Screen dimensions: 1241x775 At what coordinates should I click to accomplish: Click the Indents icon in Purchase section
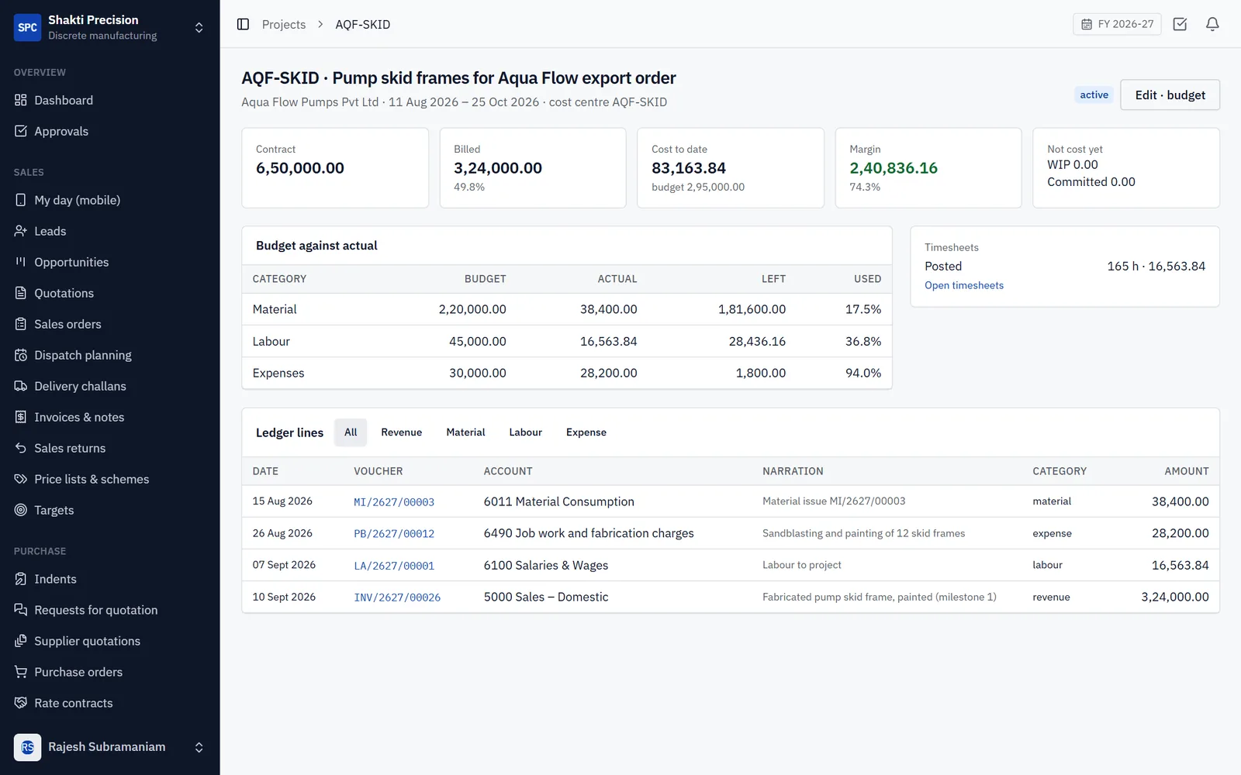tap(21, 579)
